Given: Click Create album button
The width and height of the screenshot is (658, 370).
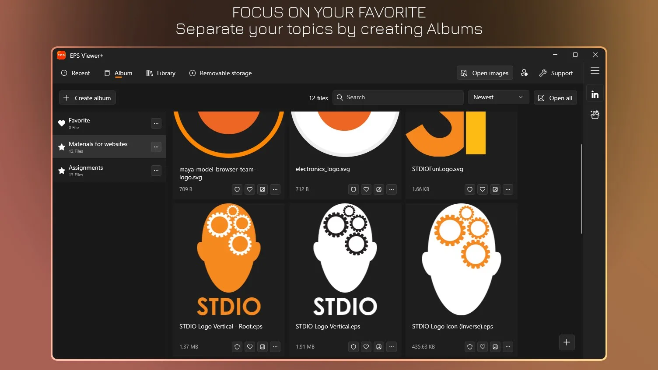Looking at the screenshot, I should tap(87, 98).
